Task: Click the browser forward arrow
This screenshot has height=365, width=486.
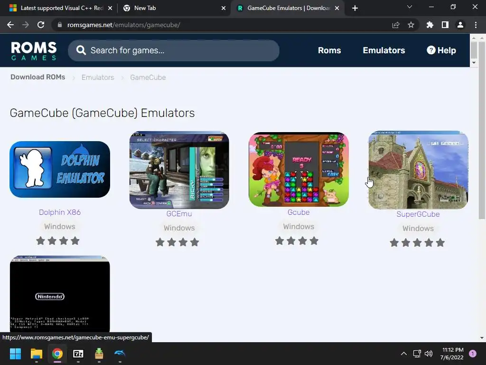Action: [x=26, y=25]
